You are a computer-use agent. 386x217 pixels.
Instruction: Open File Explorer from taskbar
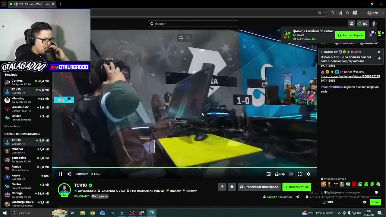click(x=83, y=213)
